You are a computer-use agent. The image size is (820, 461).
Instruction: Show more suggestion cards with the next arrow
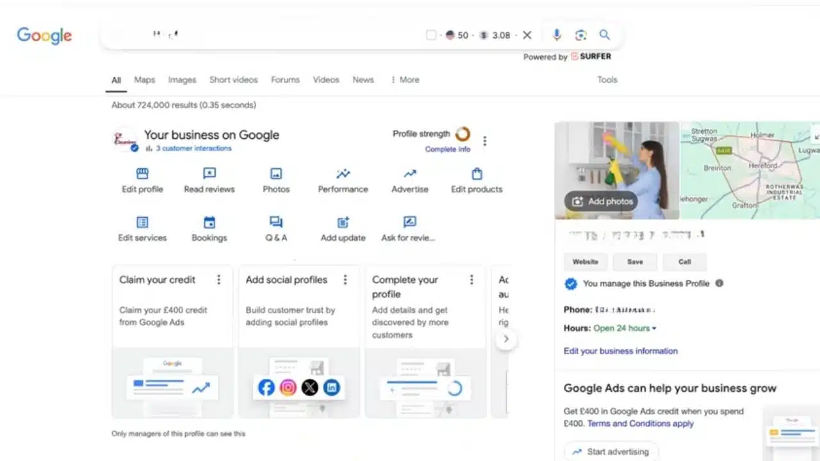tap(505, 339)
